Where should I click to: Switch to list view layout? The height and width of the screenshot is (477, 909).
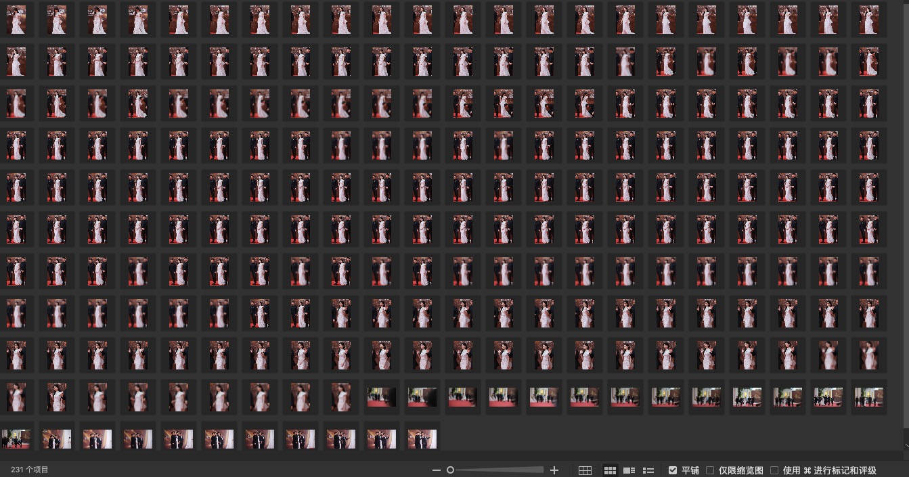pos(648,470)
